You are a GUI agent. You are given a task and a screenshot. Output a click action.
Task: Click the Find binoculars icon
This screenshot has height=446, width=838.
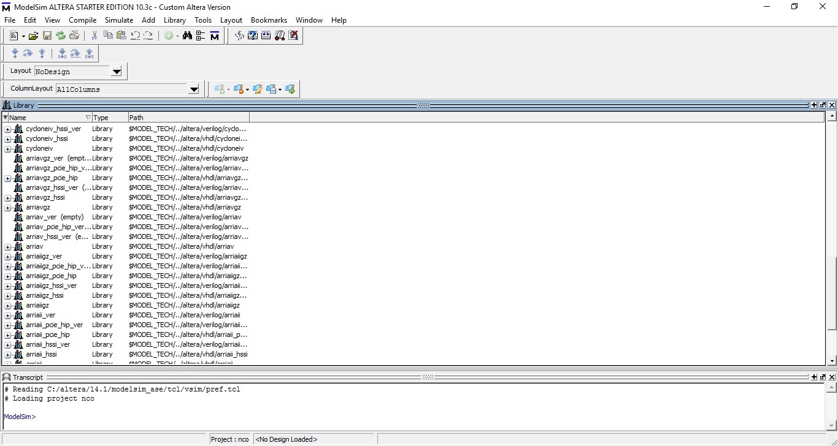point(188,36)
